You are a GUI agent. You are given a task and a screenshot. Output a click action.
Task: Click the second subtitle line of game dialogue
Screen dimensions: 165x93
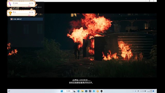click(81, 83)
